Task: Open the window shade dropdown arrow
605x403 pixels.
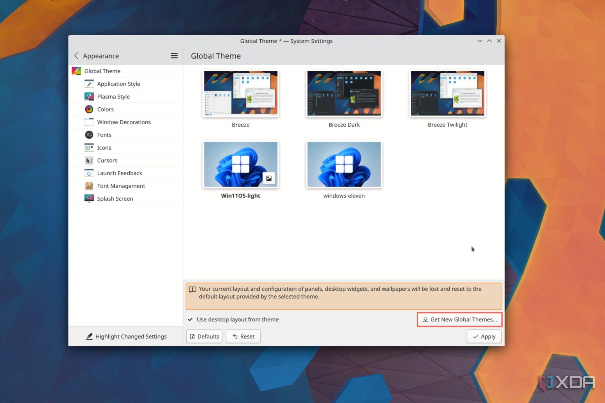Action: coord(479,41)
